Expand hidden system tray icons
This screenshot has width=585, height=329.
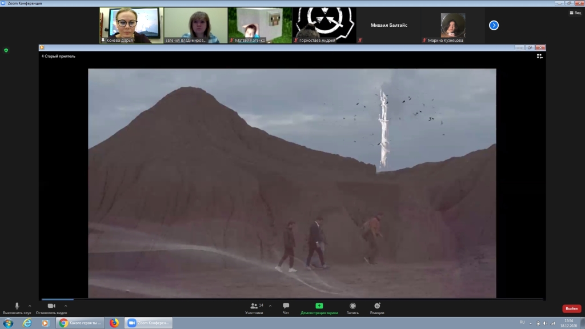[x=531, y=323]
